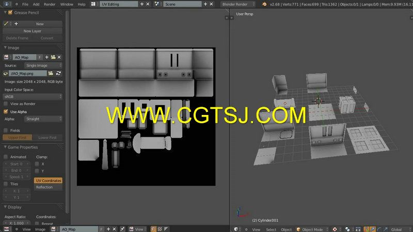413x232 pixels.
Task: Pack image icon beside file path
Action: click(x=6, y=73)
